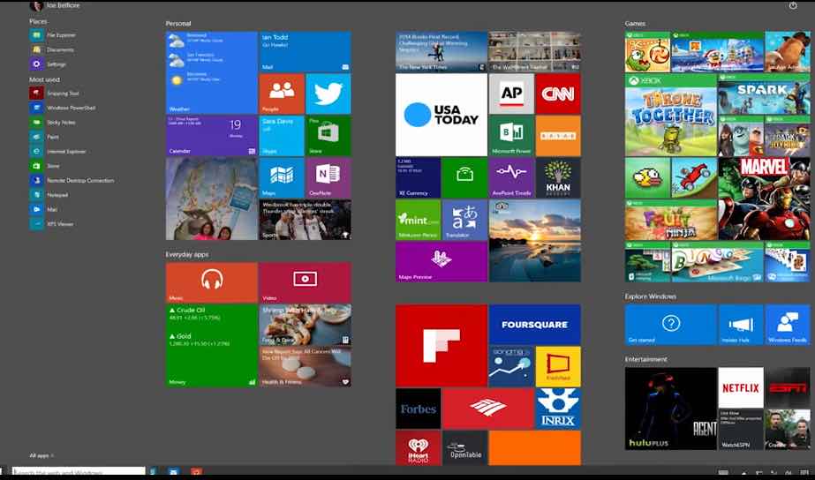Open the Bank of America tile
Screen dimensions: 815x480
coord(488,409)
